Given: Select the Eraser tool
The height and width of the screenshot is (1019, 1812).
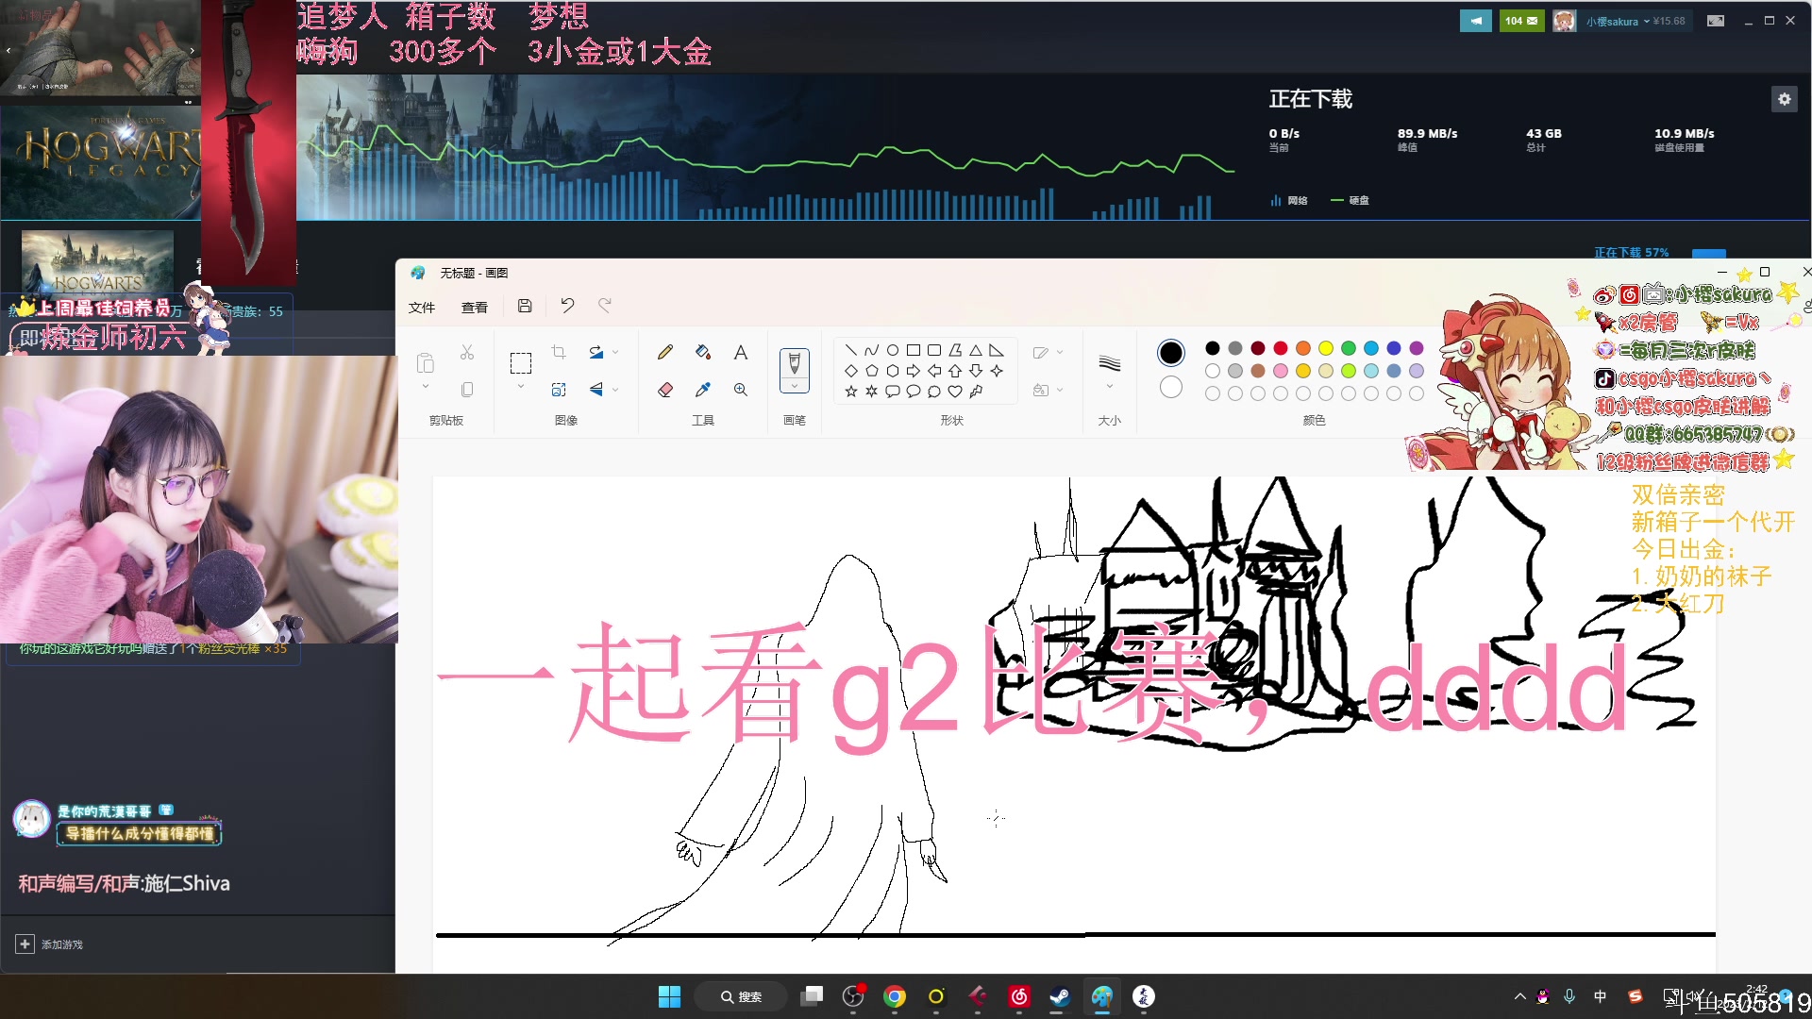Looking at the screenshot, I should [x=665, y=390].
